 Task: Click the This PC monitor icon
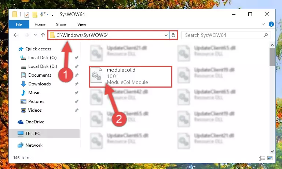(20, 134)
